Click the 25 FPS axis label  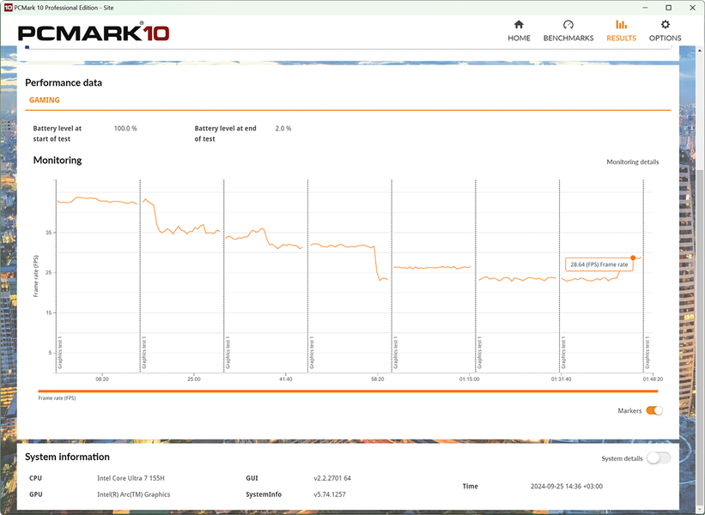pyautogui.click(x=49, y=272)
